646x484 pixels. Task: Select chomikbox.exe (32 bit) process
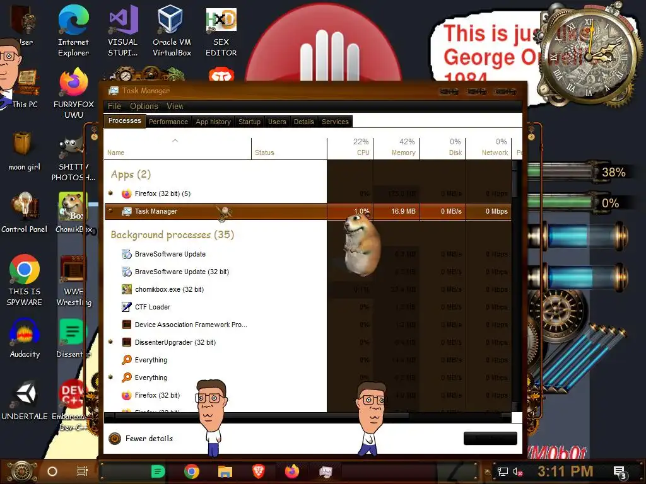(x=307, y=289)
